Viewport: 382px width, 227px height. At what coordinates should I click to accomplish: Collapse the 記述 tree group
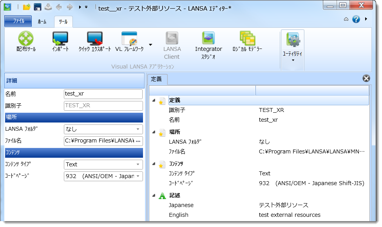pyautogui.click(x=154, y=195)
